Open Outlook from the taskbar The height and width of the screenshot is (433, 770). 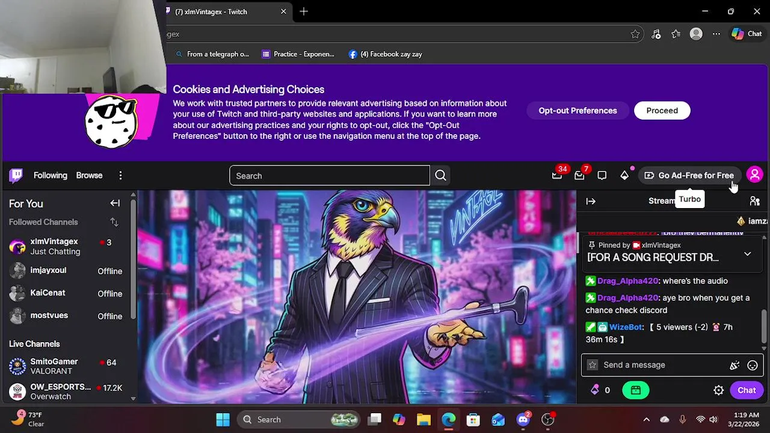(498, 419)
